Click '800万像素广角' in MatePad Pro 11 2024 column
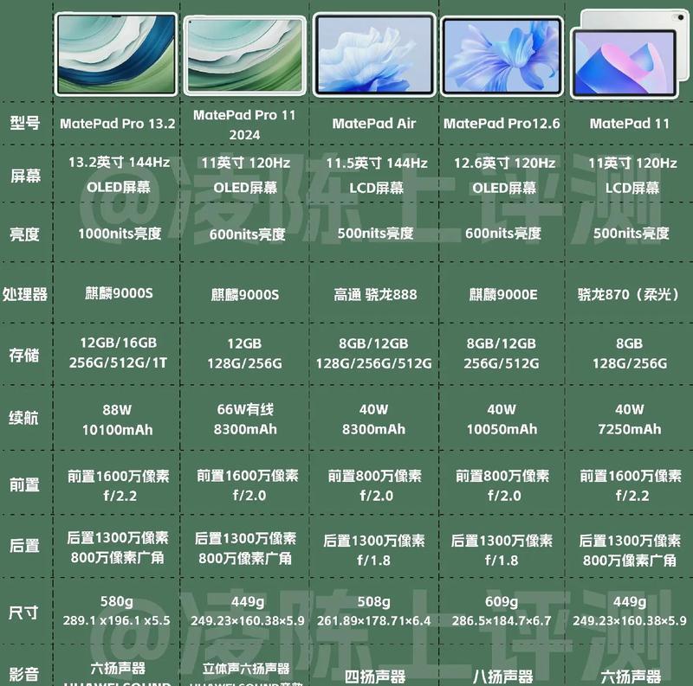This screenshot has height=686, width=693. coord(245,559)
